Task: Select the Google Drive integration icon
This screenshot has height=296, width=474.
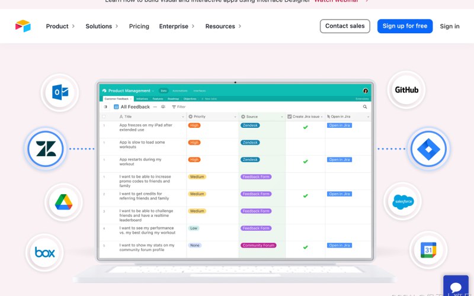Action: [63, 202]
